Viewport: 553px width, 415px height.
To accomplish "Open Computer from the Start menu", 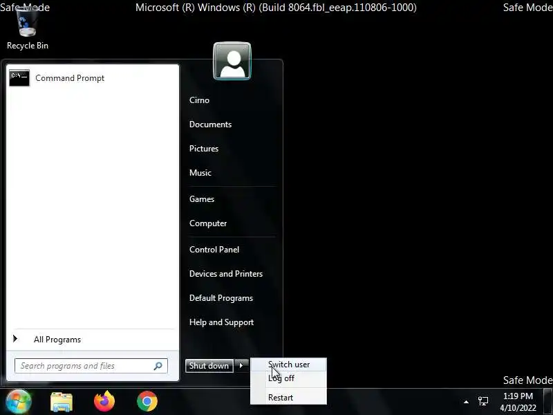I will [208, 223].
